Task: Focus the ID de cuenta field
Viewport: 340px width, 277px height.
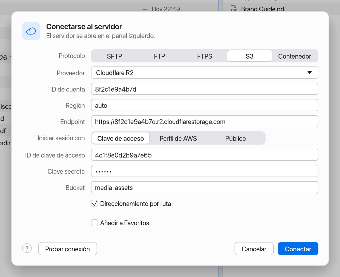Action: tap(205, 89)
